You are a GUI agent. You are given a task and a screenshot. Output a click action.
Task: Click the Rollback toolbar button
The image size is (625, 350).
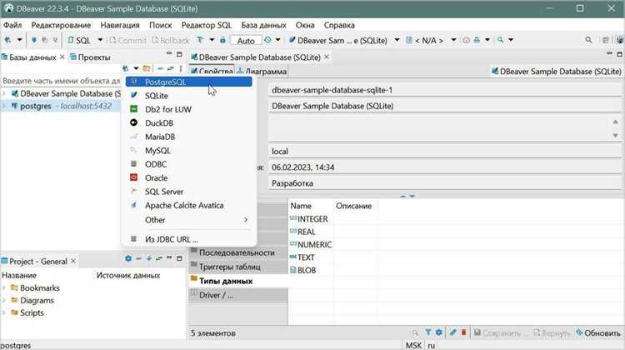171,40
